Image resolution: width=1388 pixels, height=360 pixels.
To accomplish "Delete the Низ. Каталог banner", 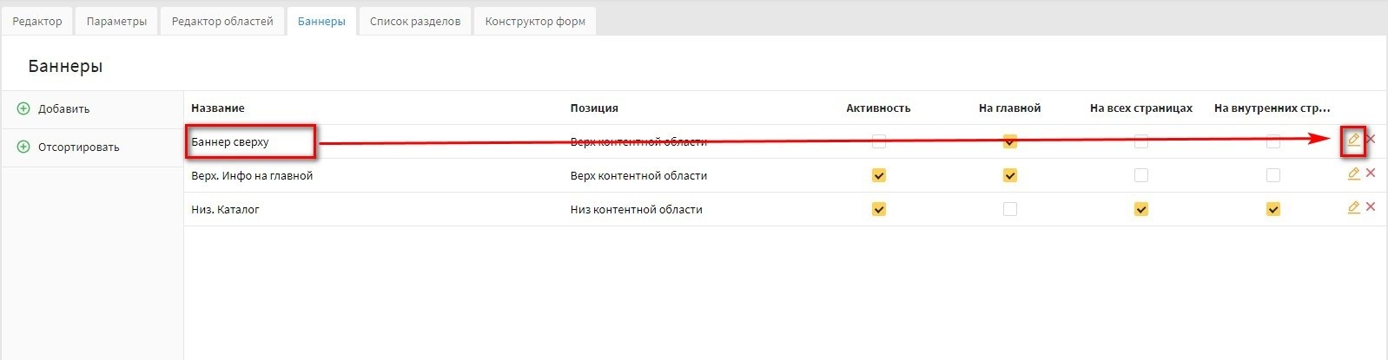I will pos(1371,207).
